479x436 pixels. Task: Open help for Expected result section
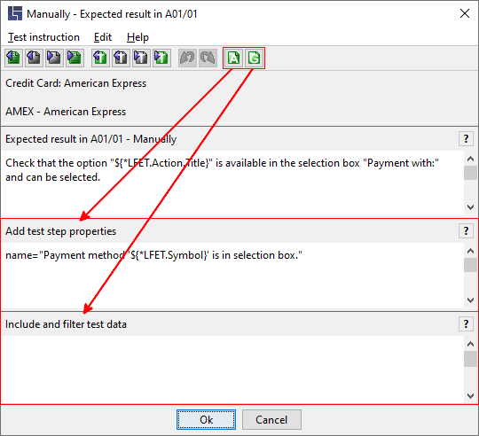coord(466,139)
